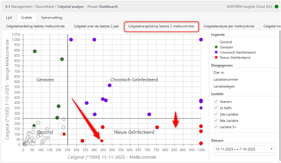Click the purple diamond at the right chart edge
The image size is (281, 163).
click(x=201, y=108)
